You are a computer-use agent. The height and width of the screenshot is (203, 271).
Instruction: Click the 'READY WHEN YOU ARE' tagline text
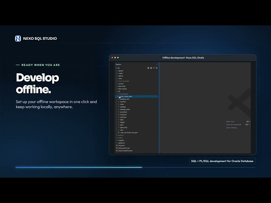[x=41, y=65]
